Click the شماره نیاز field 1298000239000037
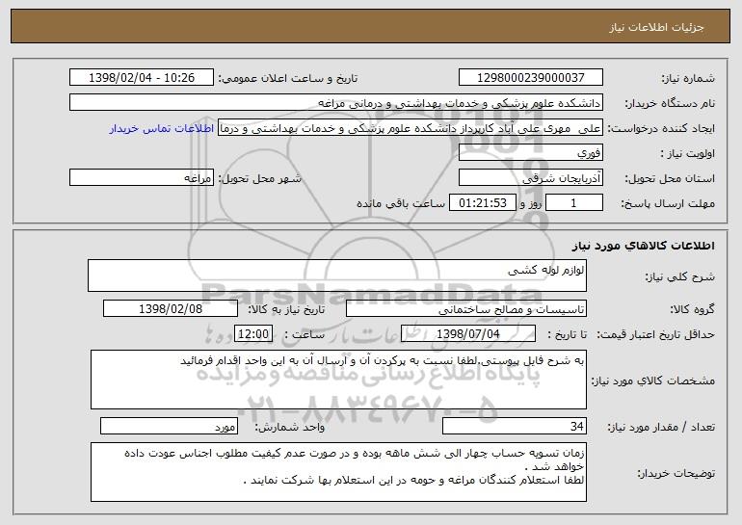The height and width of the screenshot is (525, 742). pyautogui.click(x=530, y=77)
